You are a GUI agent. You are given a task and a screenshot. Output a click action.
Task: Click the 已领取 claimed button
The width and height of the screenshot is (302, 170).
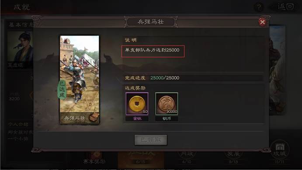point(151,140)
